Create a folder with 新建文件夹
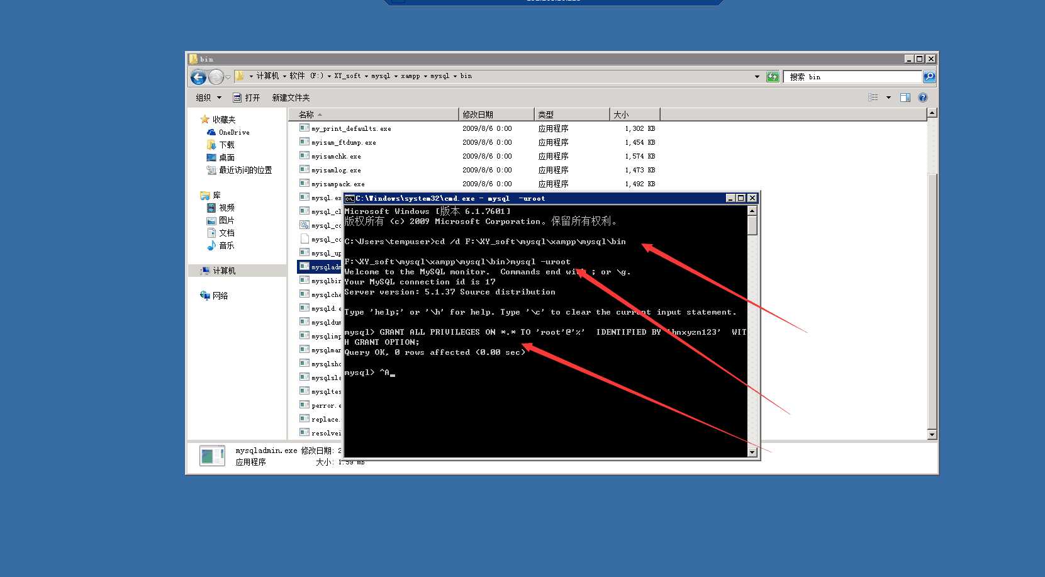Screen dimensions: 1045x577 (291, 98)
